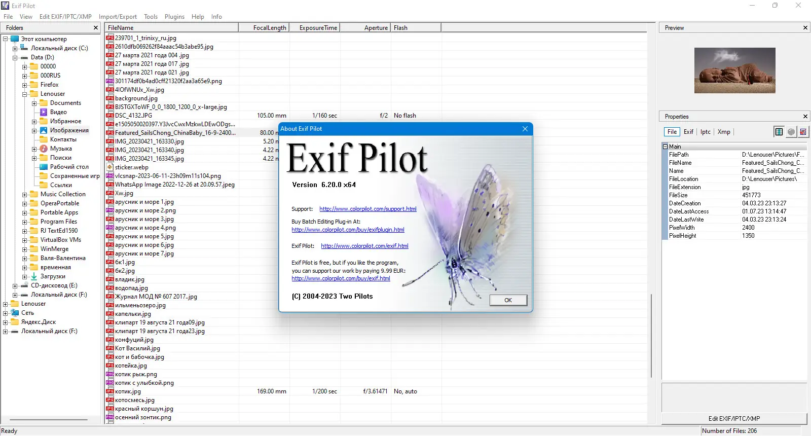Select the file котик.jpg

coord(128,391)
